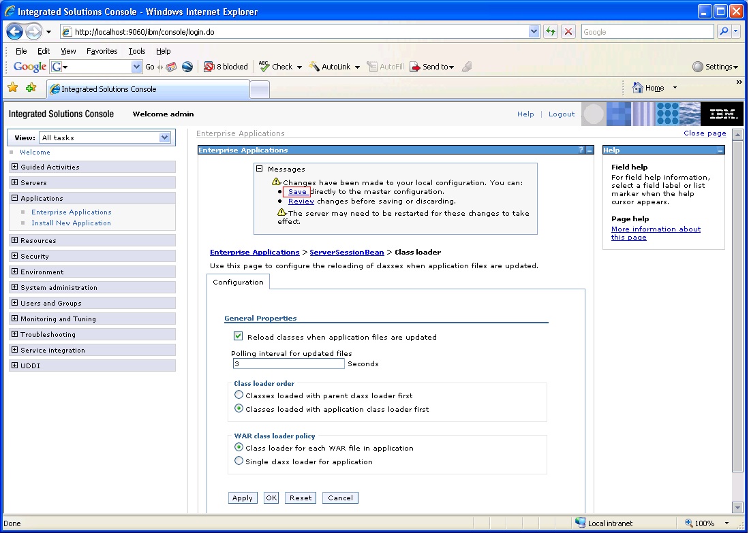Expand the Security section

click(x=15, y=256)
